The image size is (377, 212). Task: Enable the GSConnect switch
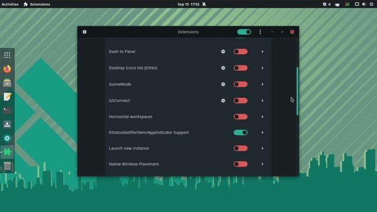click(240, 101)
